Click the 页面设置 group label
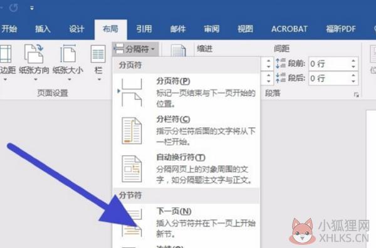The image size is (376, 248). pyautogui.click(x=53, y=93)
